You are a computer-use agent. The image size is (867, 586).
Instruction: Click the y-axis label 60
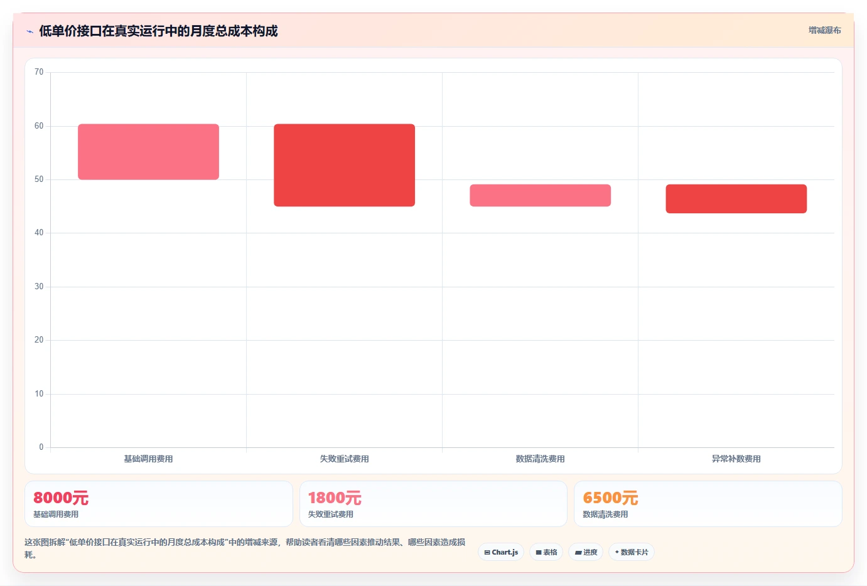click(39, 126)
